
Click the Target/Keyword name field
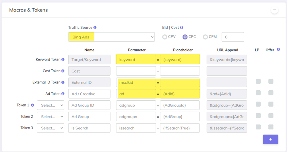tap(89, 60)
